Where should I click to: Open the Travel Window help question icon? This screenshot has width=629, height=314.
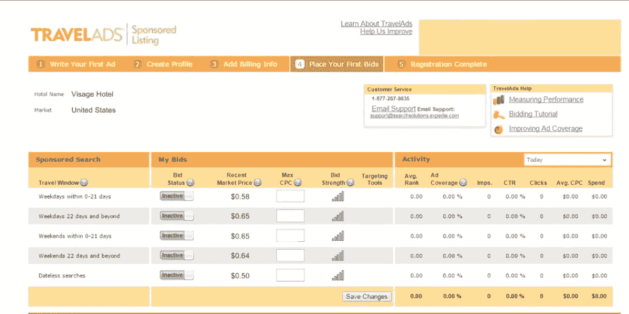click(x=84, y=183)
